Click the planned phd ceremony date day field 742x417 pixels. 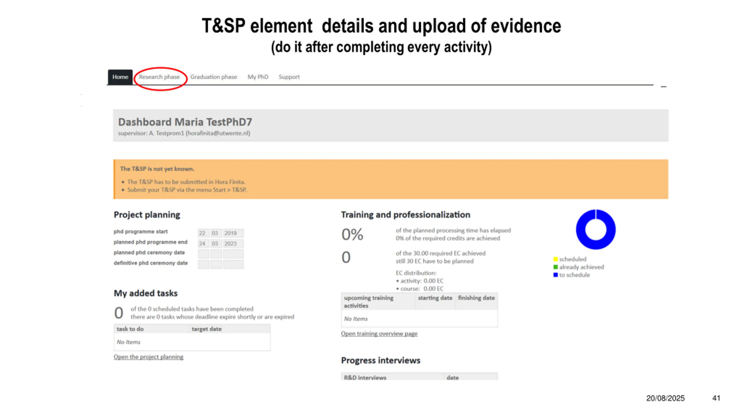click(203, 254)
